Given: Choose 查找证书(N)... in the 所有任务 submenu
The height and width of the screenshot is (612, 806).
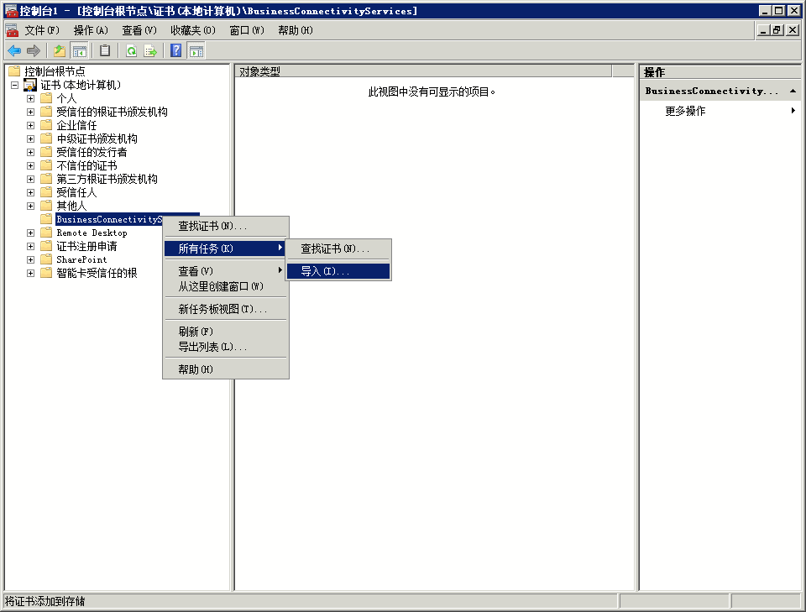Looking at the screenshot, I should tap(338, 248).
